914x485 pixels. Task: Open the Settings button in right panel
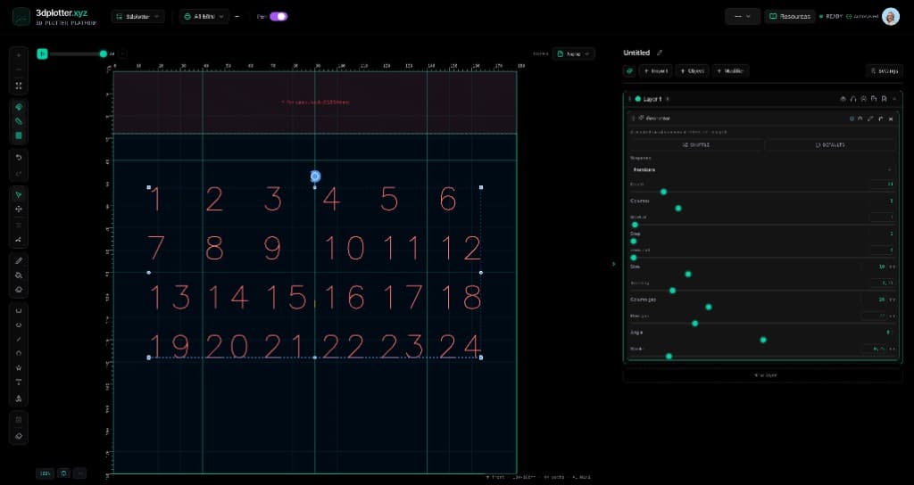pos(884,71)
